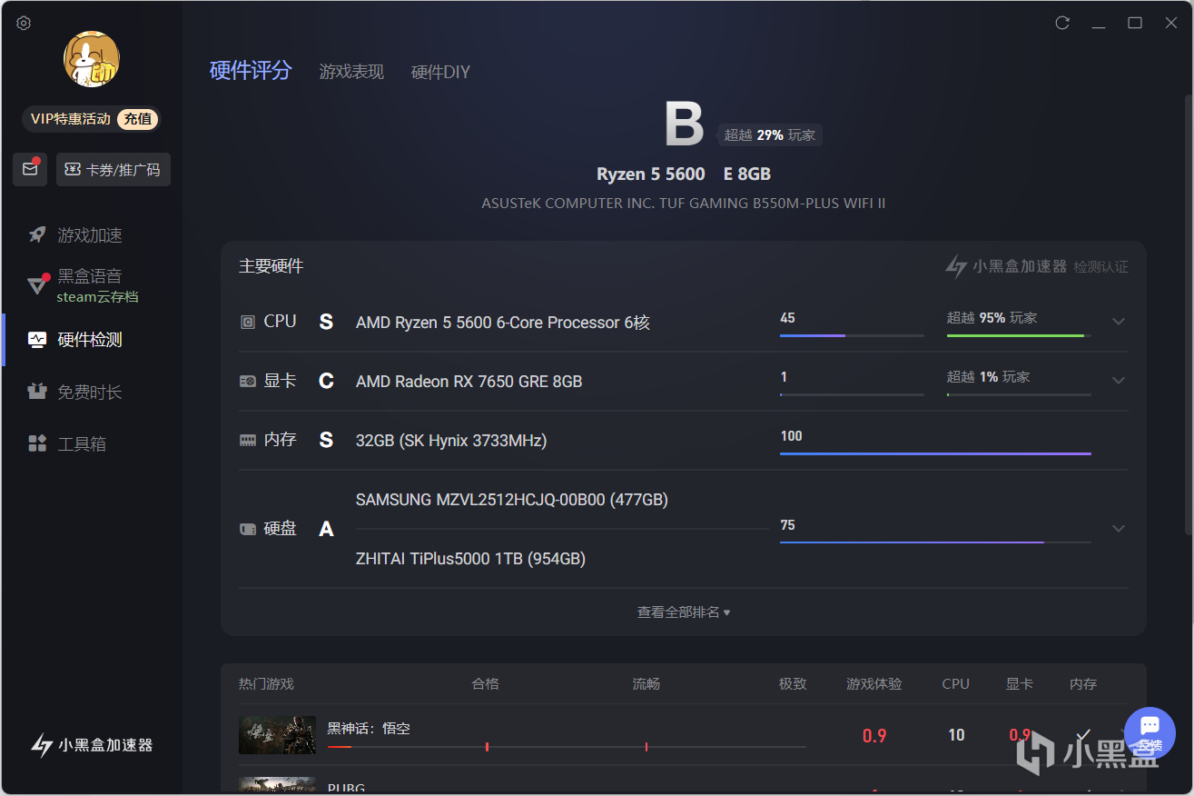Click the 内存 score bar showing 100
This screenshot has height=796, width=1194.
(935, 453)
